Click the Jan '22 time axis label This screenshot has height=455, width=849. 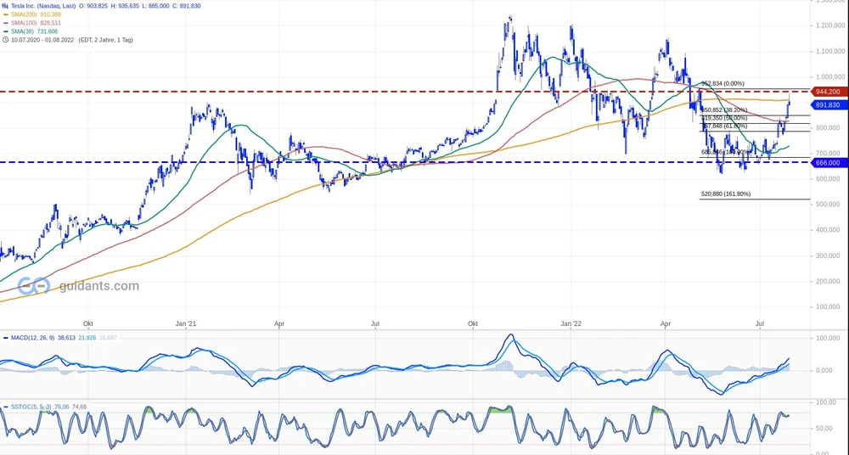(571, 323)
